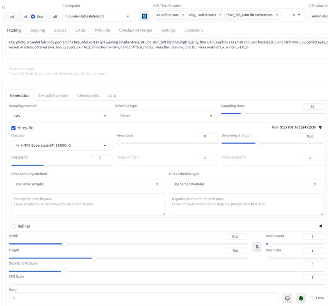Switch to the Txt2img tab

click(x=14, y=30)
